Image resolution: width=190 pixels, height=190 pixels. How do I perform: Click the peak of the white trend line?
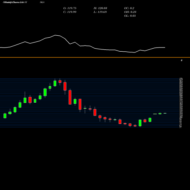[x=55, y=35]
